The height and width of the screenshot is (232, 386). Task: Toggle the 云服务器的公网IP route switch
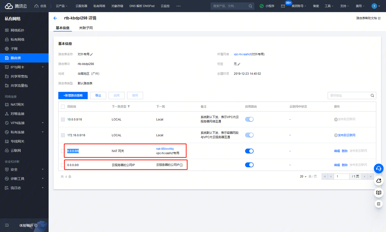click(x=249, y=165)
